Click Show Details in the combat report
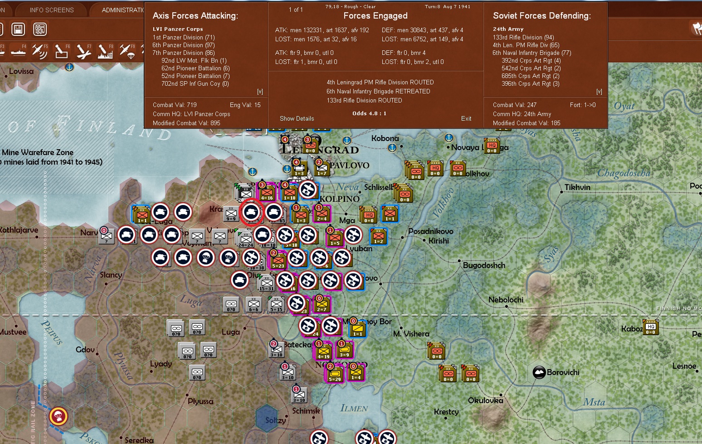 [297, 119]
